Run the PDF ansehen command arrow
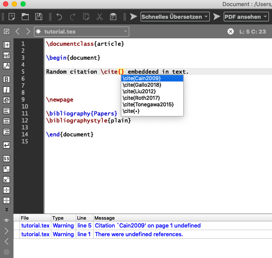The image size is (272, 258). (x=217, y=17)
